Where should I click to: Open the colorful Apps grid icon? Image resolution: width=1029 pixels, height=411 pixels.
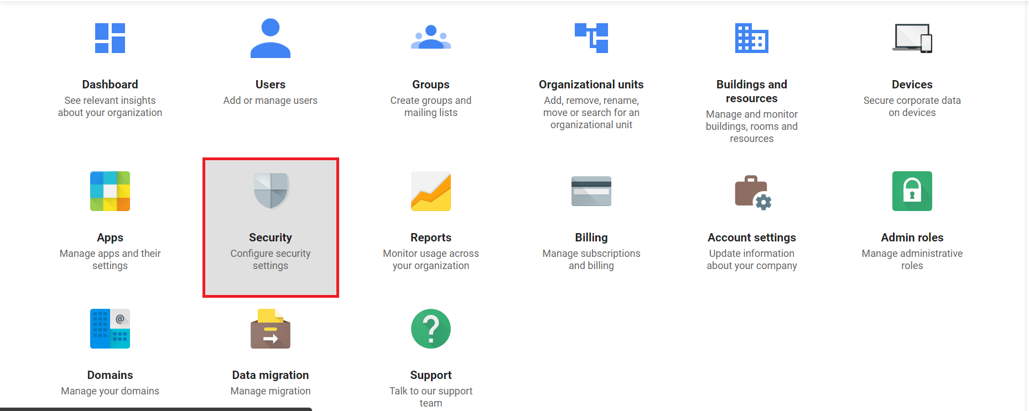click(110, 191)
